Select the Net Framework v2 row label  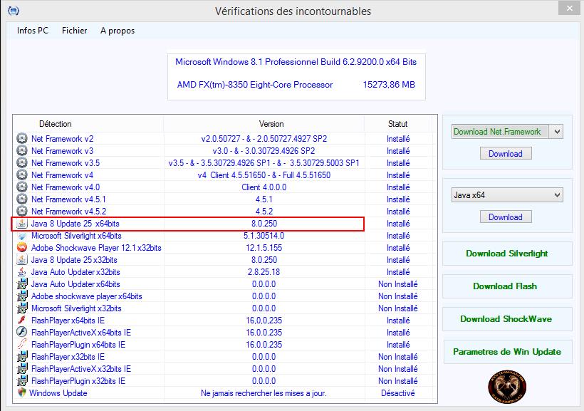click(x=62, y=139)
